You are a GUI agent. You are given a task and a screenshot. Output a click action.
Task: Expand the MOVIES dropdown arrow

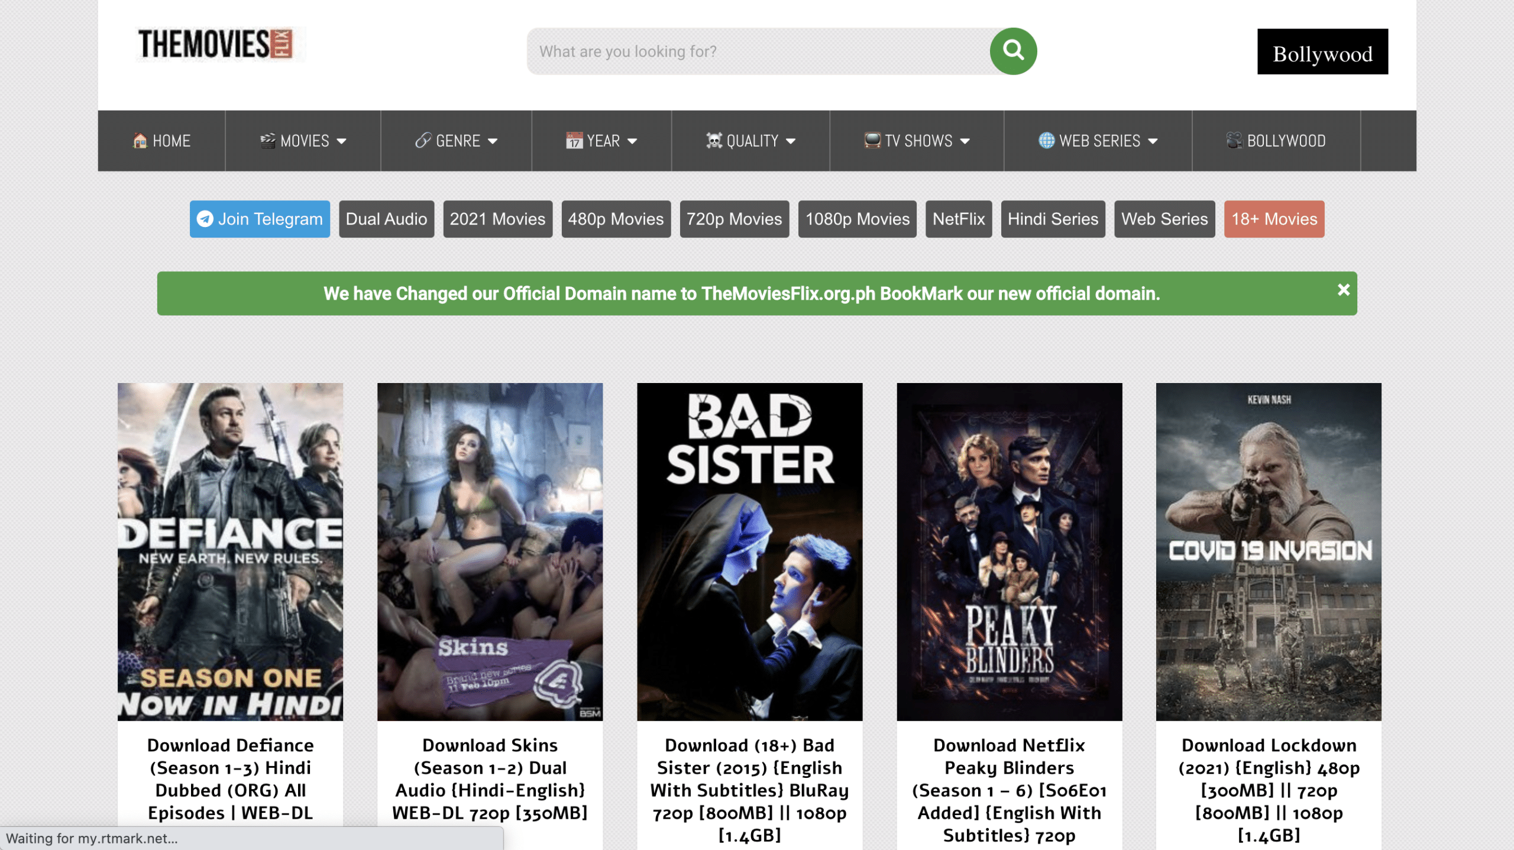(341, 141)
